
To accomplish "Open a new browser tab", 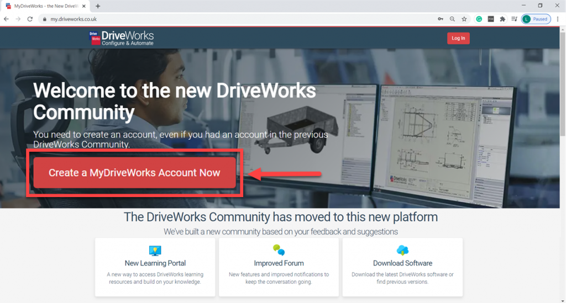I will tap(98, 6).
